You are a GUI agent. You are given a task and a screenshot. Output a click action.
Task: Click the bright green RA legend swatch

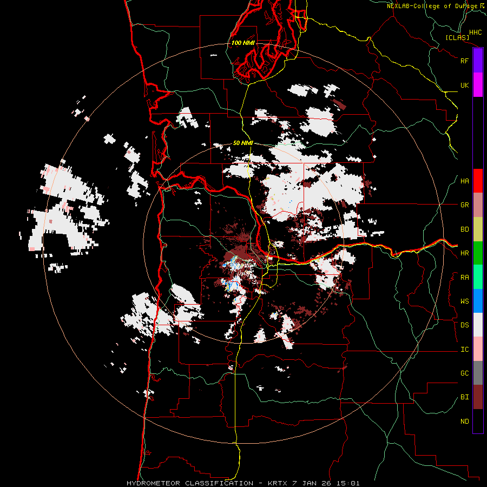click(478, 277)
